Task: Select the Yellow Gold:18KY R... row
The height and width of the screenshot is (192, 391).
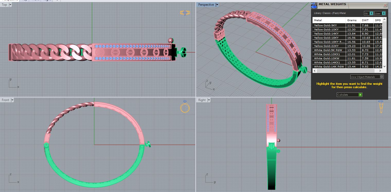Action: tap(348, 42)
